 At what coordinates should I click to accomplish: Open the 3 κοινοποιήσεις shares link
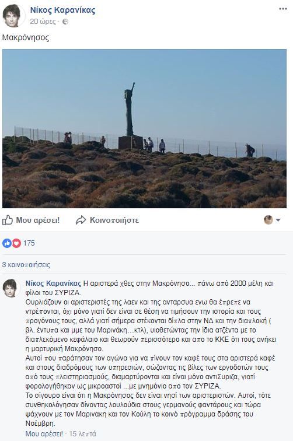coord(26,265)
